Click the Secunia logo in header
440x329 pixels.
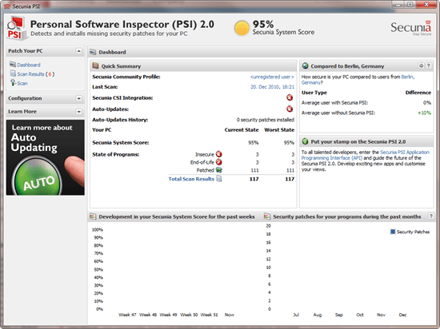(x=411, y=28)
